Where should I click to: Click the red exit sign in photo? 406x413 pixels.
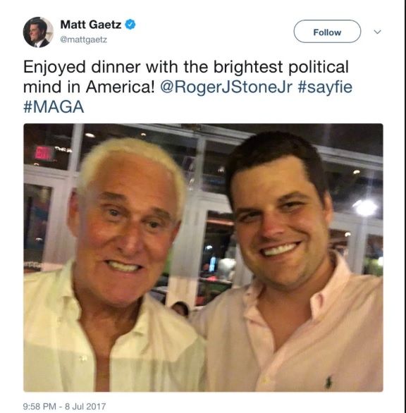[44, 153]
